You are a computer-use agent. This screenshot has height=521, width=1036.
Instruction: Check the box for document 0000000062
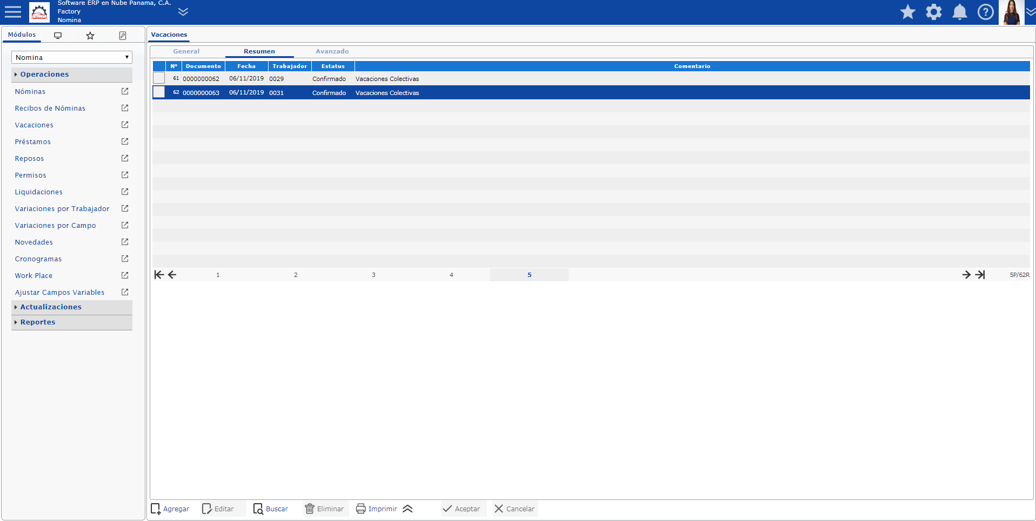point(159,78)
